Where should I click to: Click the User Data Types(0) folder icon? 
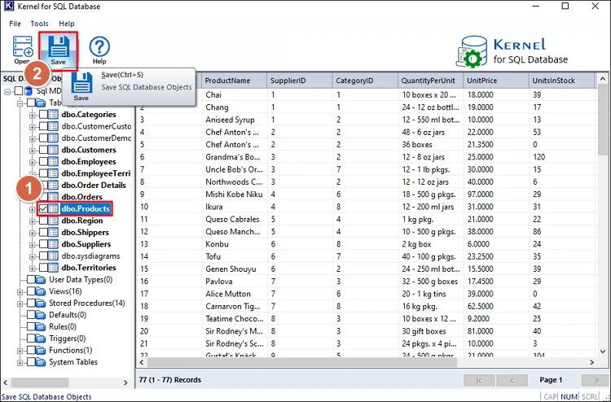(x=41, y=279)
